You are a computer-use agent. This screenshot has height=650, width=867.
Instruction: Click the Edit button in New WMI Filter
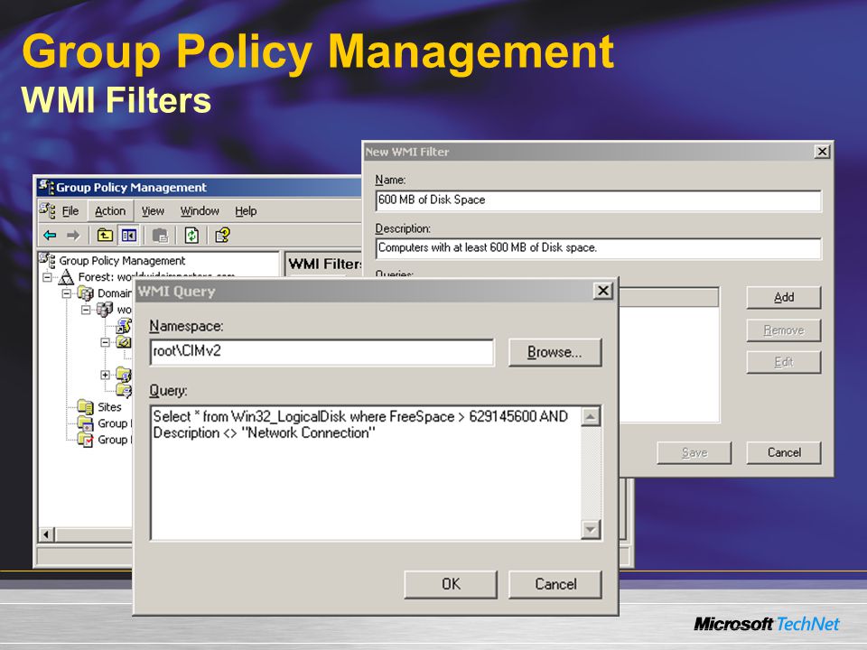[784, 362]
